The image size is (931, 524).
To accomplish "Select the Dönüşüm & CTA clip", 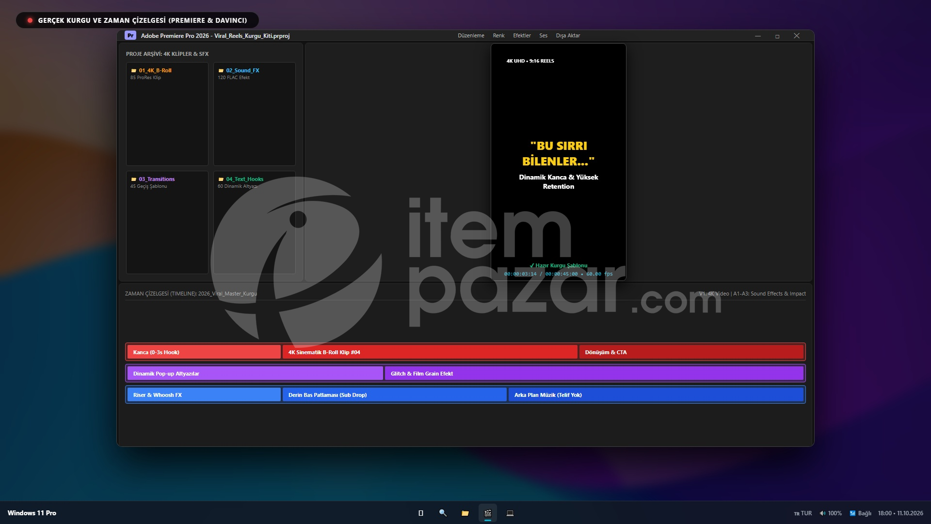I will (691, 352).
